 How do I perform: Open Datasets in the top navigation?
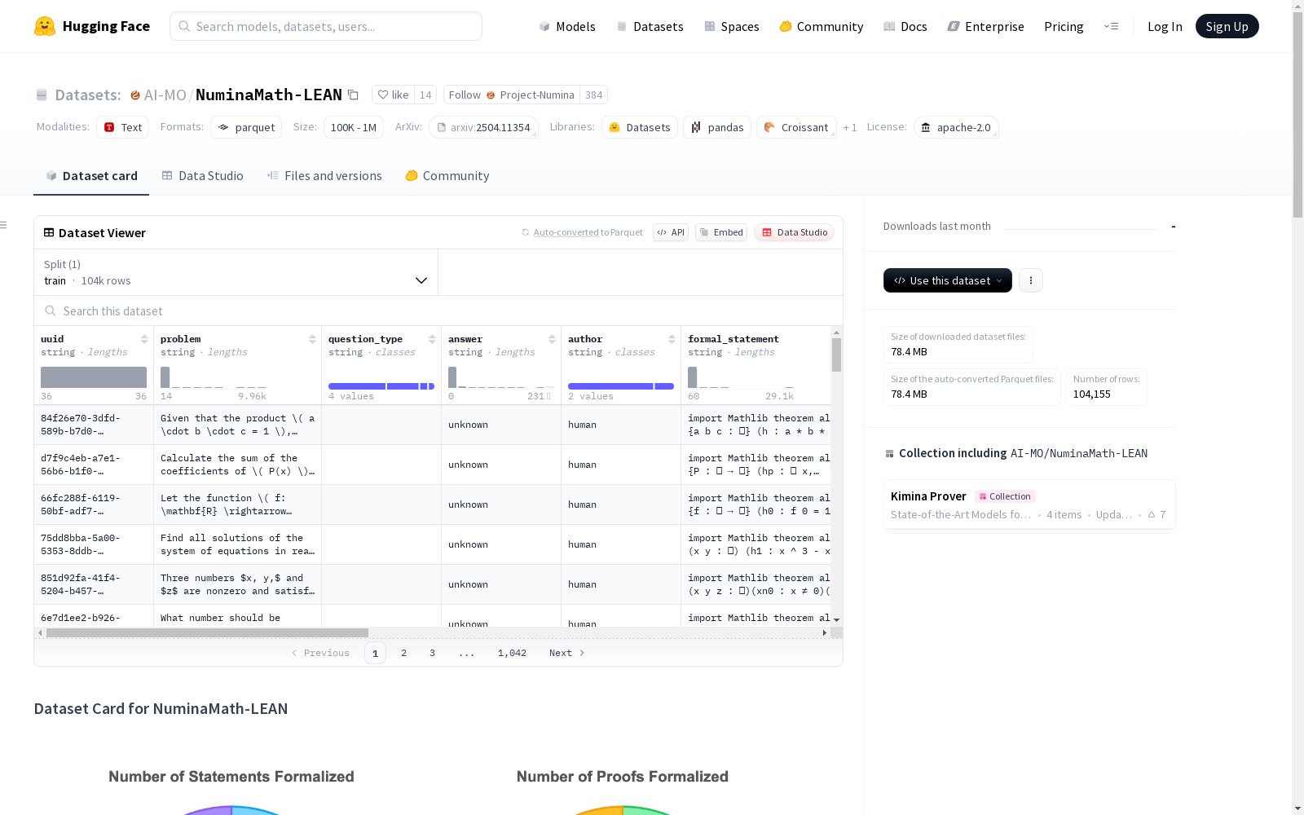coord(650,26)
